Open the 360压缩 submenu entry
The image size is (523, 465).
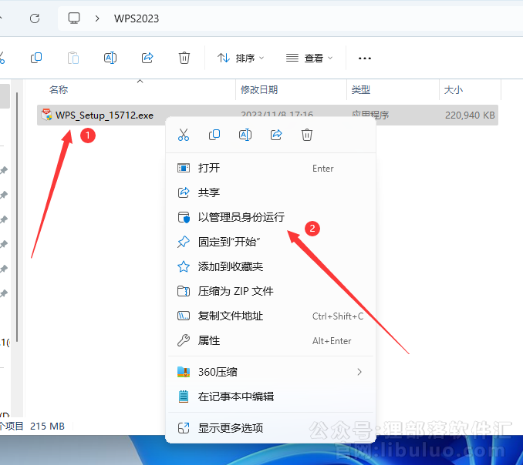[x=271, y=372]
